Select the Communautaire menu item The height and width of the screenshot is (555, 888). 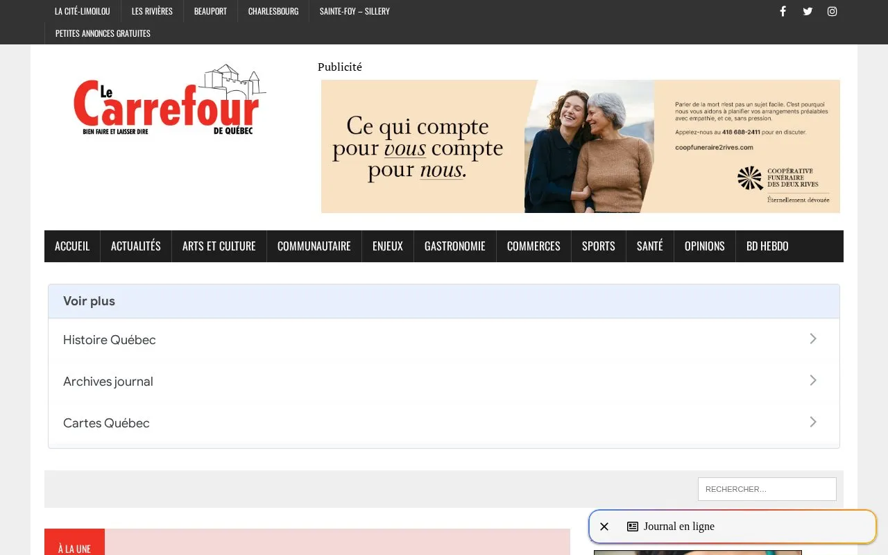tap(314, 246)
